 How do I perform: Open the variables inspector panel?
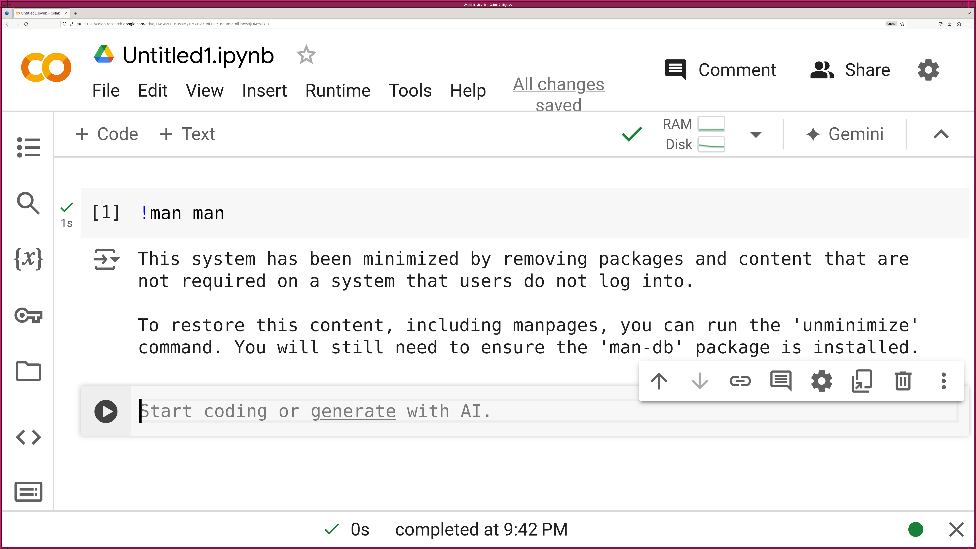coord(28,259)
